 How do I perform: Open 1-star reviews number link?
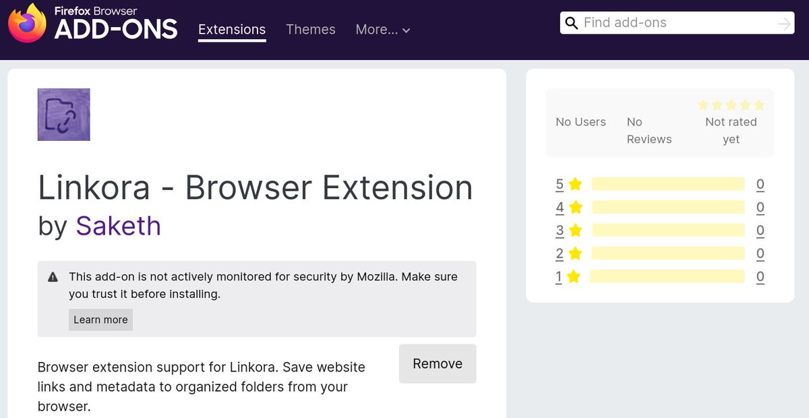559,276
